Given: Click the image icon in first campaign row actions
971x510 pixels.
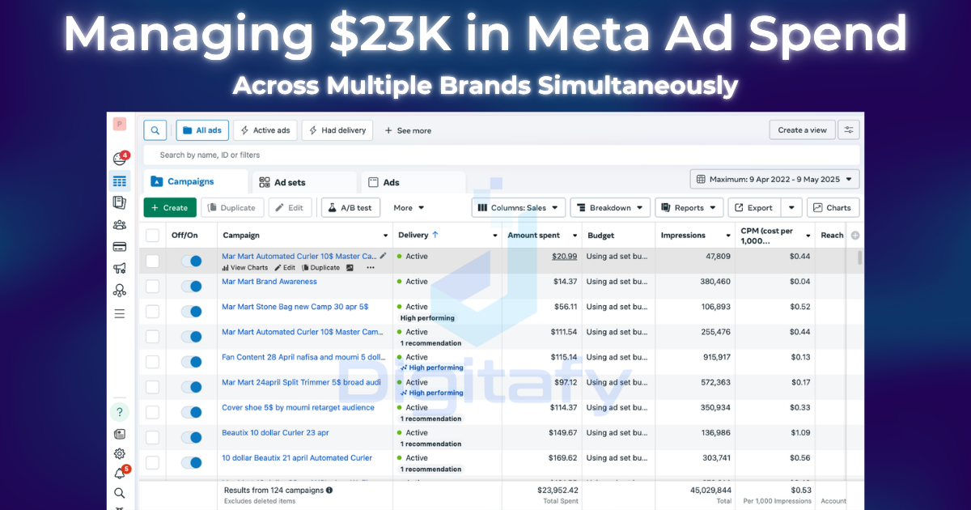Looking at the screenshot, I should pyautogui.click(x=350, y=268).
